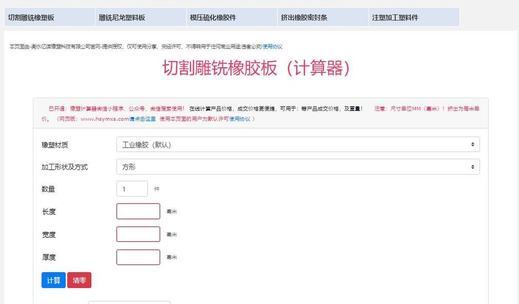Open 使用协议 link in the top copyright line
This screenshot has height=304, width=519.
click(x=272, y=47)
